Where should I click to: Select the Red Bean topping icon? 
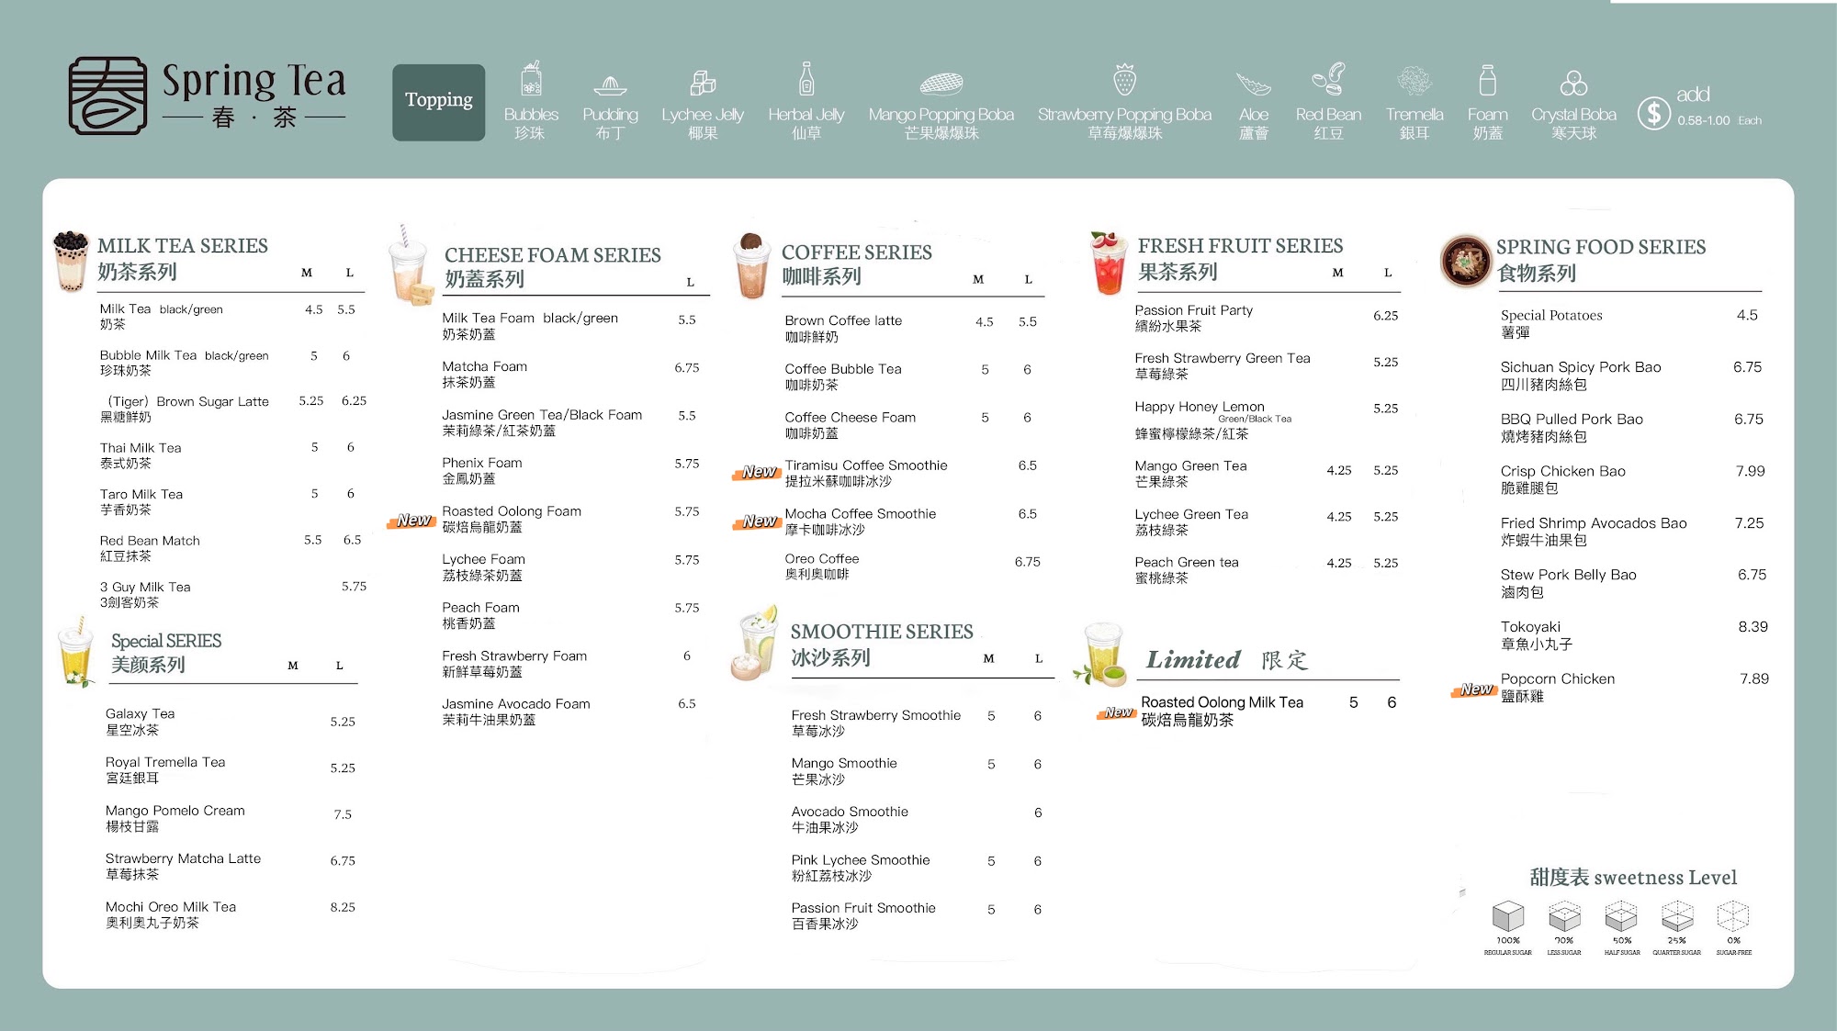click(1328, 80)
